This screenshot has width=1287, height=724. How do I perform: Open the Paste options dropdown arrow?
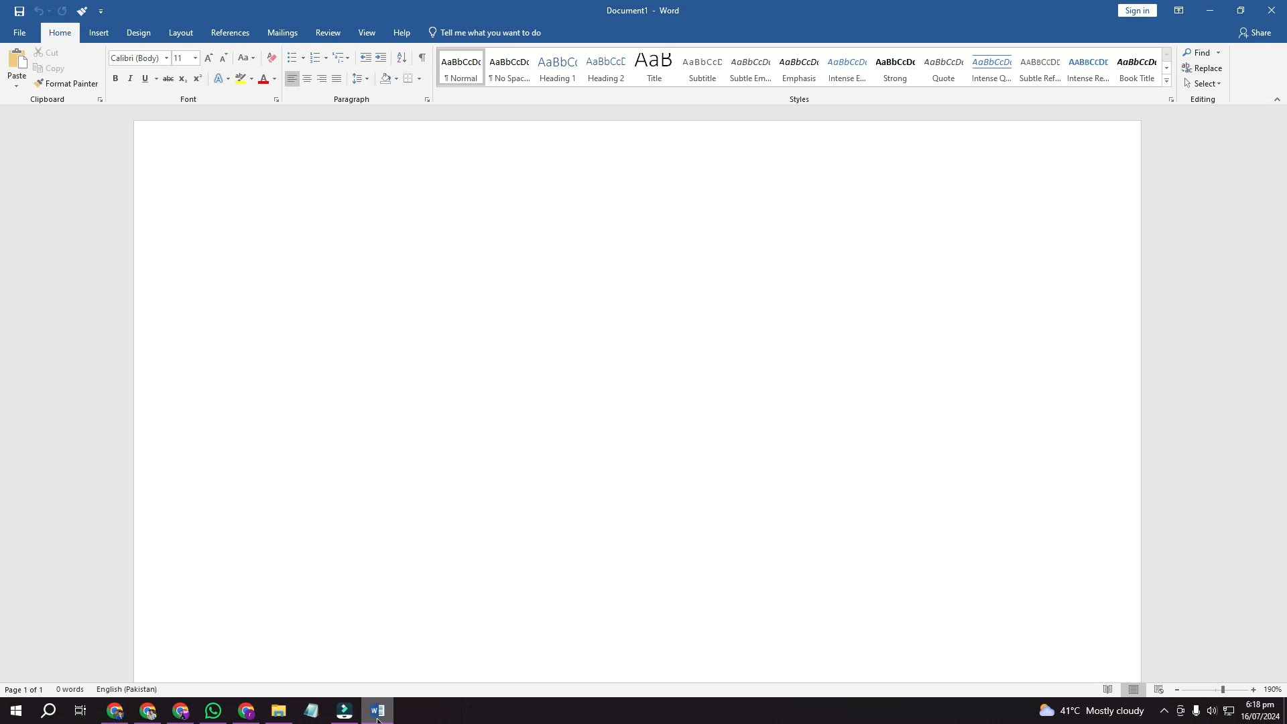pyautogui.click(x=16, y=86)
